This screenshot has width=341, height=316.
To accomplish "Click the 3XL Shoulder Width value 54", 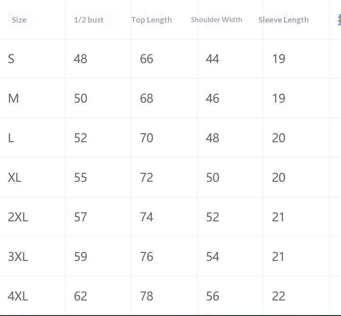I will (213, 257).
